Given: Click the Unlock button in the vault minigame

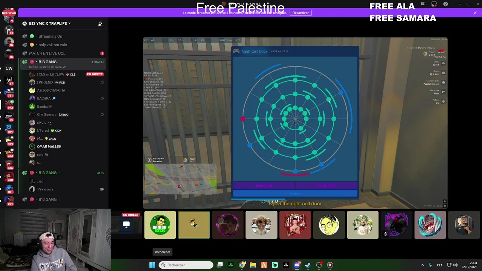Looking at the screenshot, I should (x=295, y=193).
